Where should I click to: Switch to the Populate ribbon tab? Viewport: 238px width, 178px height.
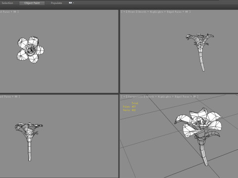point(57,3)
